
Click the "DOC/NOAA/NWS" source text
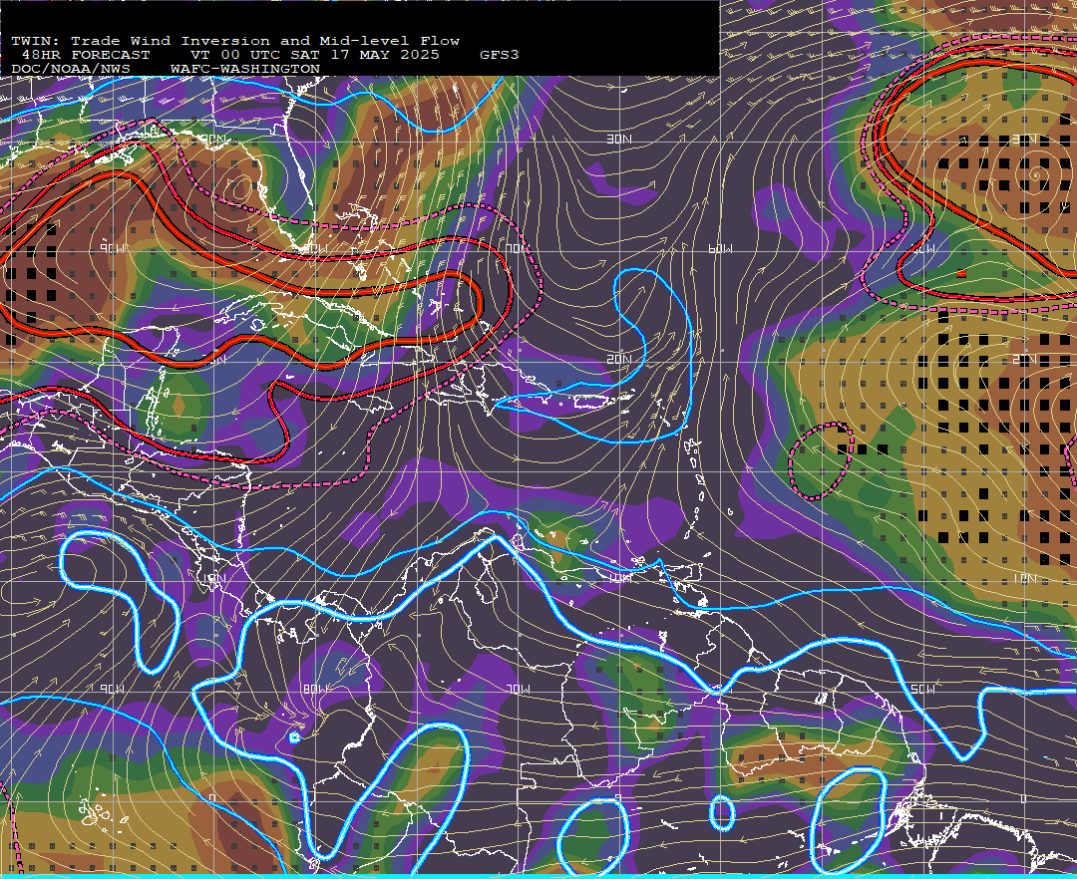coord(70,70)
